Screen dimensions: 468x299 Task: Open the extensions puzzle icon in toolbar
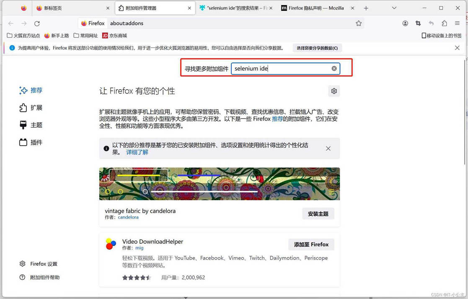click(x=444, y=23)
